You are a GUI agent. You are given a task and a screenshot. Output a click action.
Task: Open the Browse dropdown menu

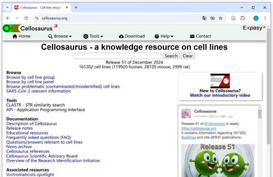[x=60, y=36]
